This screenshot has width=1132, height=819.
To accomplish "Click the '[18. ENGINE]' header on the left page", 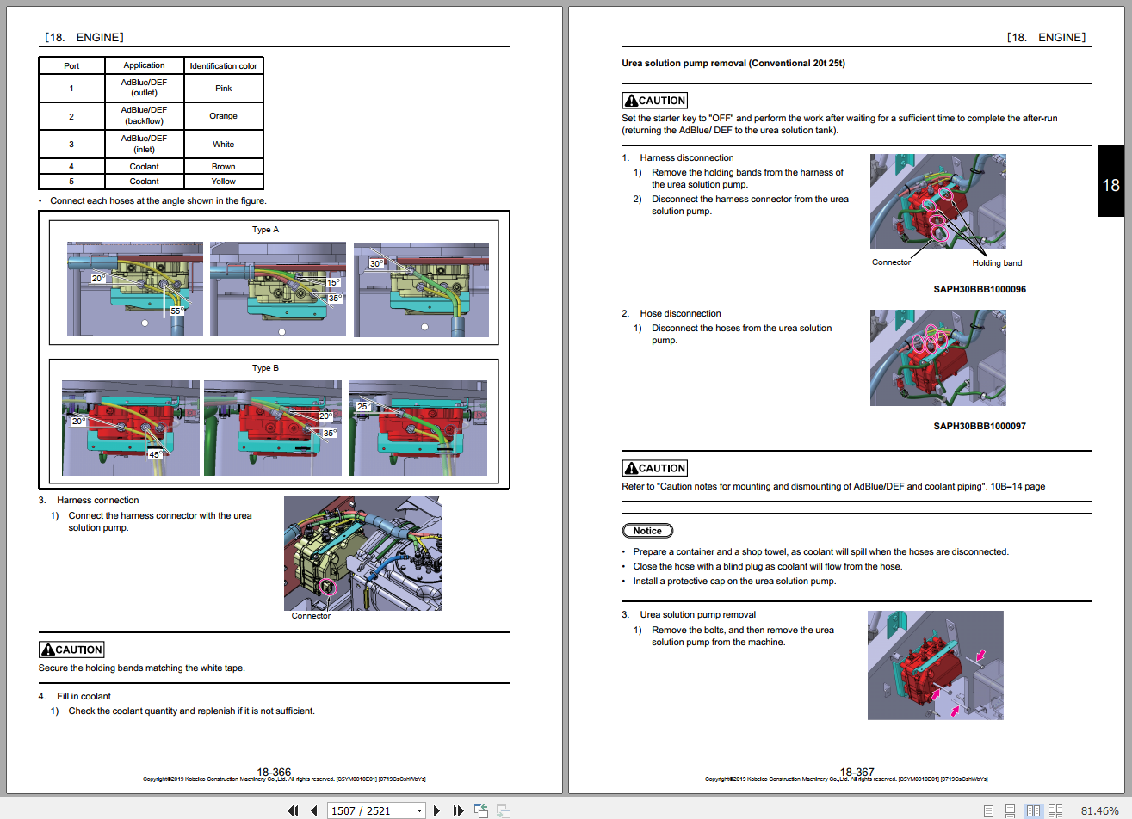I will (84, 37).
